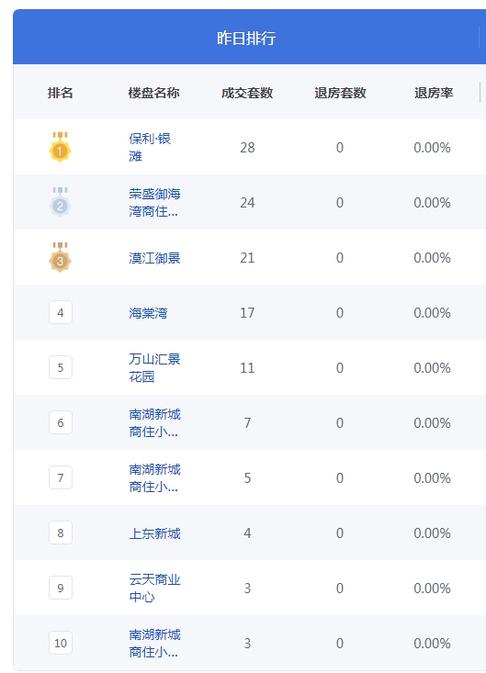Switch to the 昨日排行 tab
The width and height of the screenshot is (486, 673).
point(246,39)
